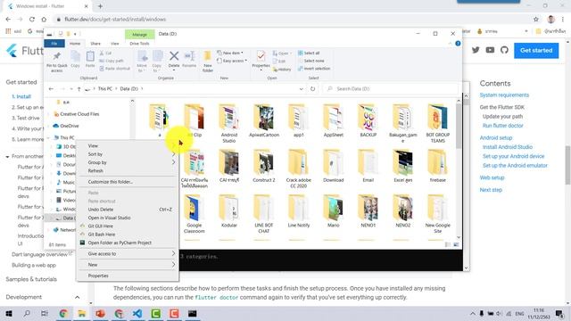
Task: Open Visual Studio Code in taskbar
Action: point(137,313)
